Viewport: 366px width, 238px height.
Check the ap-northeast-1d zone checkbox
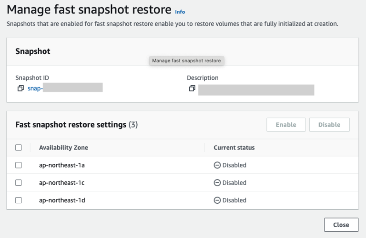tap(19, 200)
